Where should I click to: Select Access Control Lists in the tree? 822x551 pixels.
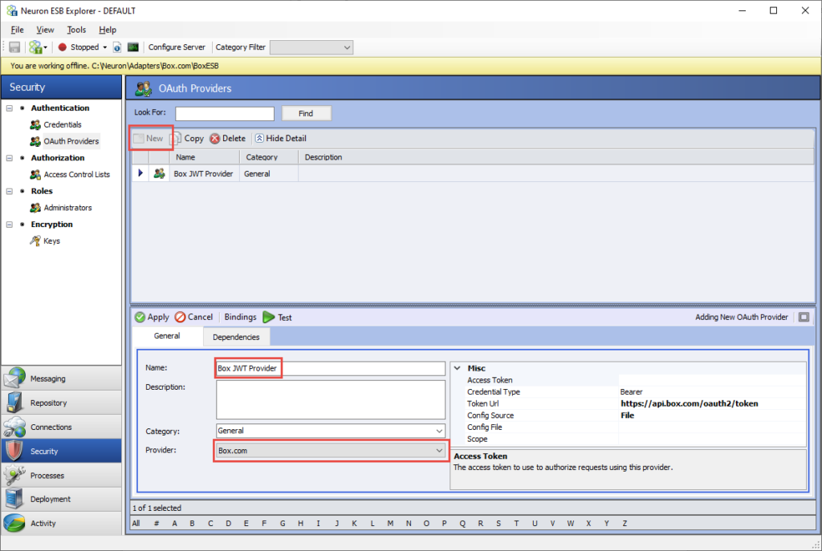tap(76, 174)
